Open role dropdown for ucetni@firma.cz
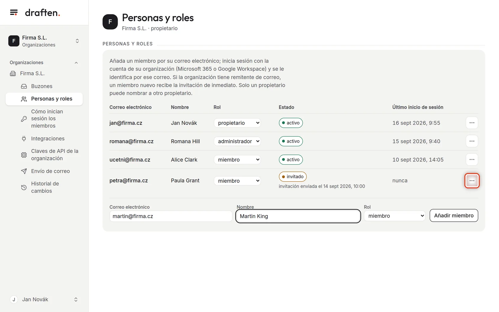Viewport: 499px width, 312px height. 237,160
